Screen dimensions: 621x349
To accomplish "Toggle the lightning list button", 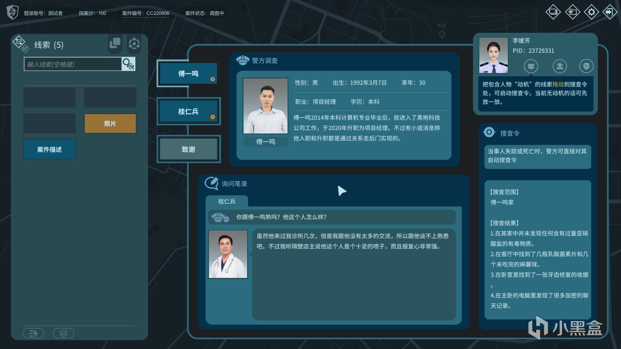I will point(33,333).
